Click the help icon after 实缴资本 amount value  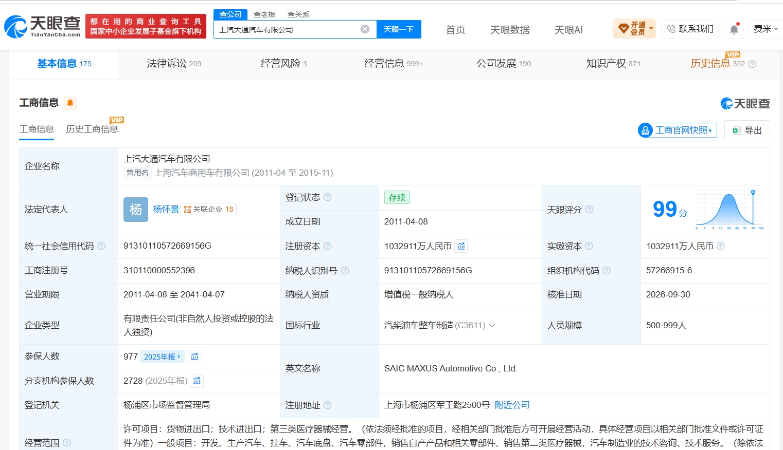coord(721,246)
